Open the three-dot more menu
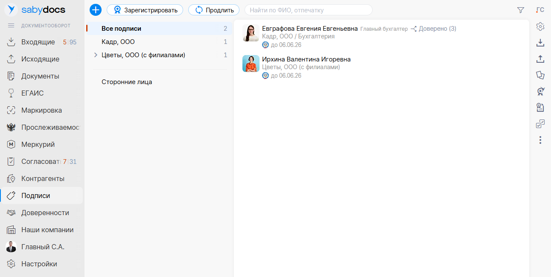The height and width of the screenshot is (277, 551). click(540, 140)
